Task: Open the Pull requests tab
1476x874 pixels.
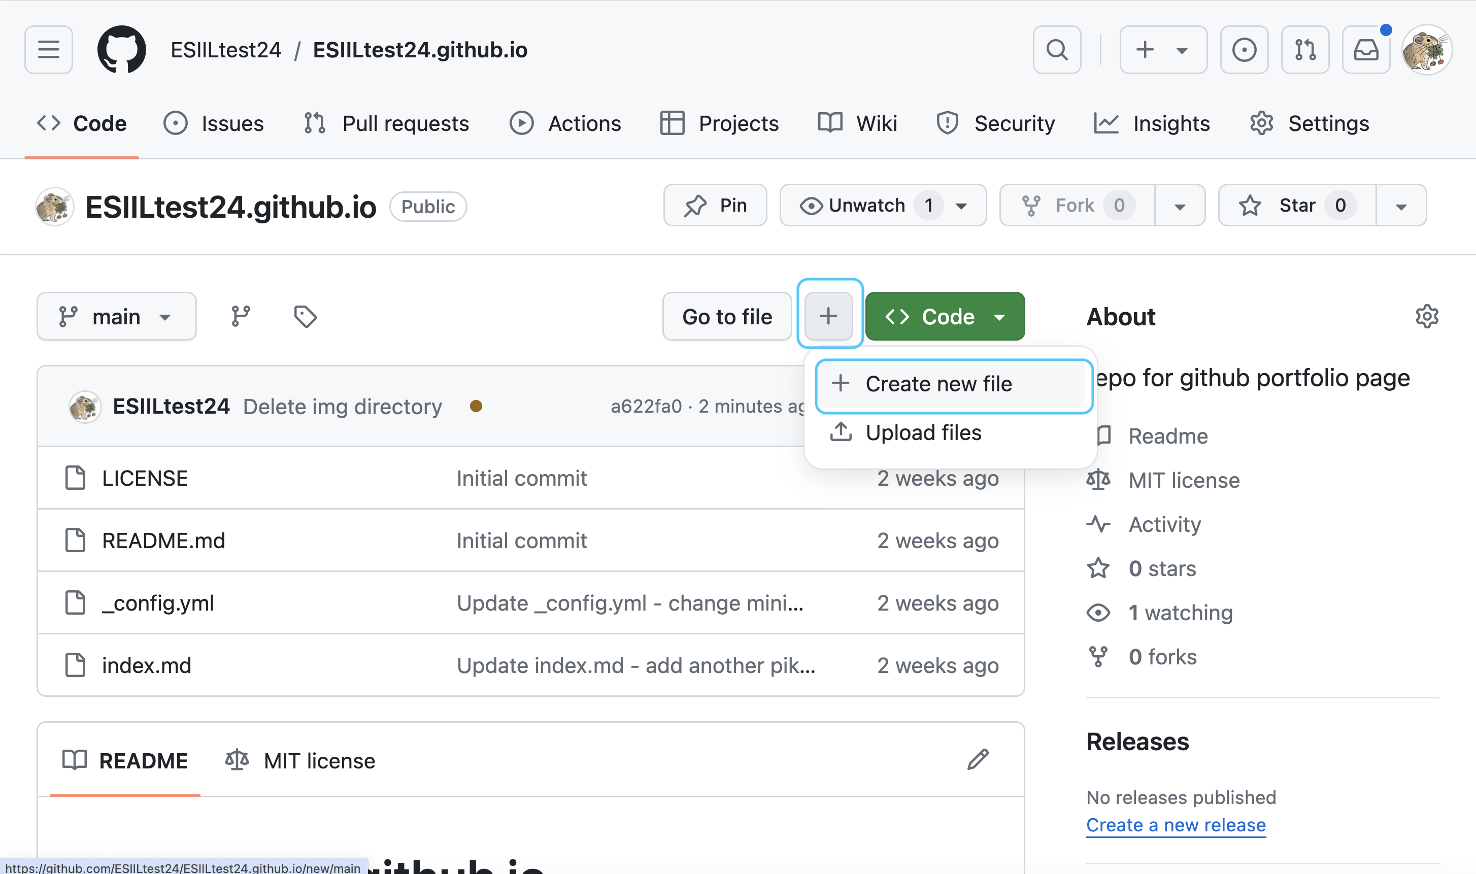Action: (386, 124)
